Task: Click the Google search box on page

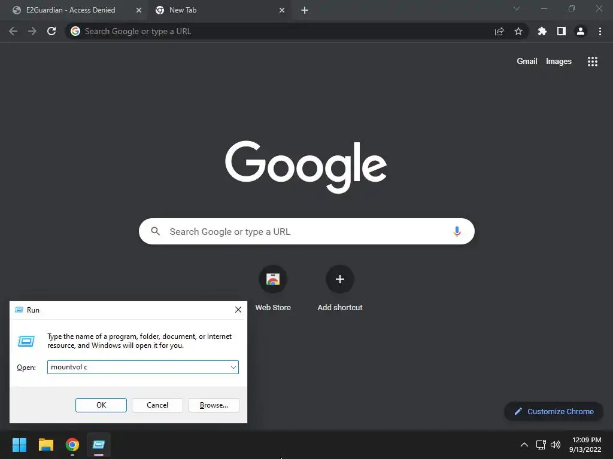Action: [x=306, y=231]
